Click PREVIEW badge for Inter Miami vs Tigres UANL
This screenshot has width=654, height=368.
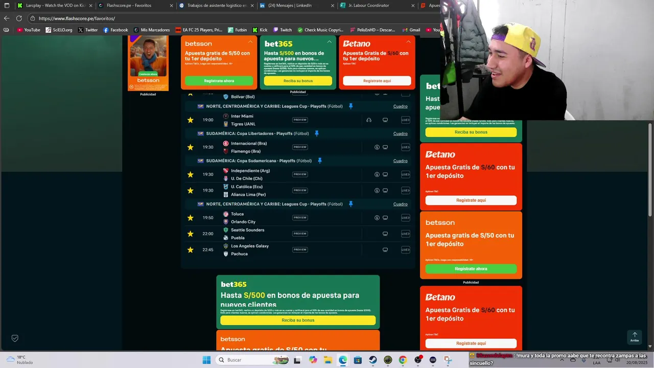[x=300, y=120]
